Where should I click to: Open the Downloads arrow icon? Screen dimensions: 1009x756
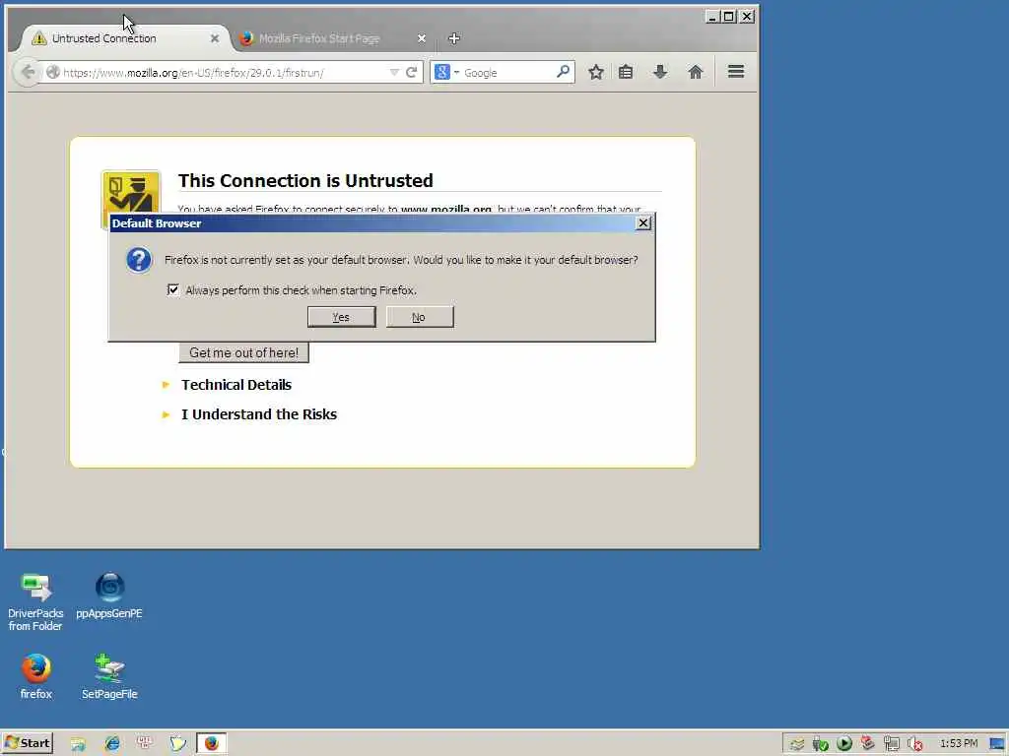pos(660,72)
